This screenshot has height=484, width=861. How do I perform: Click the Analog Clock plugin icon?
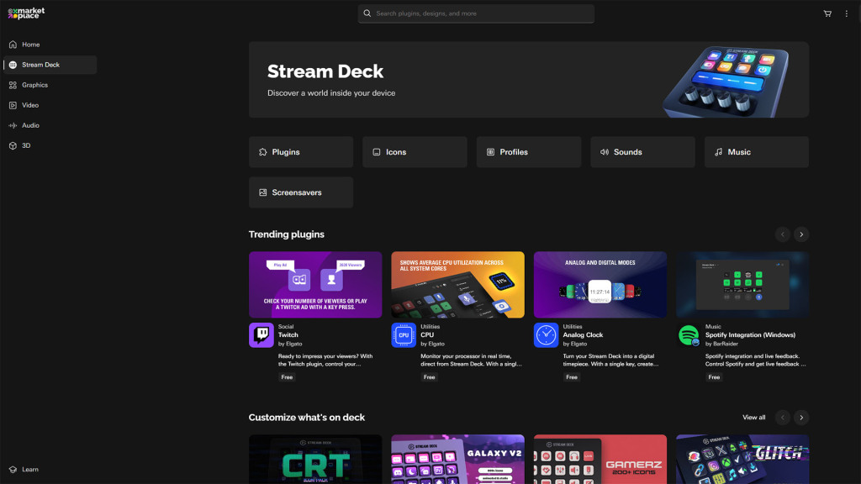click(547, 335)
